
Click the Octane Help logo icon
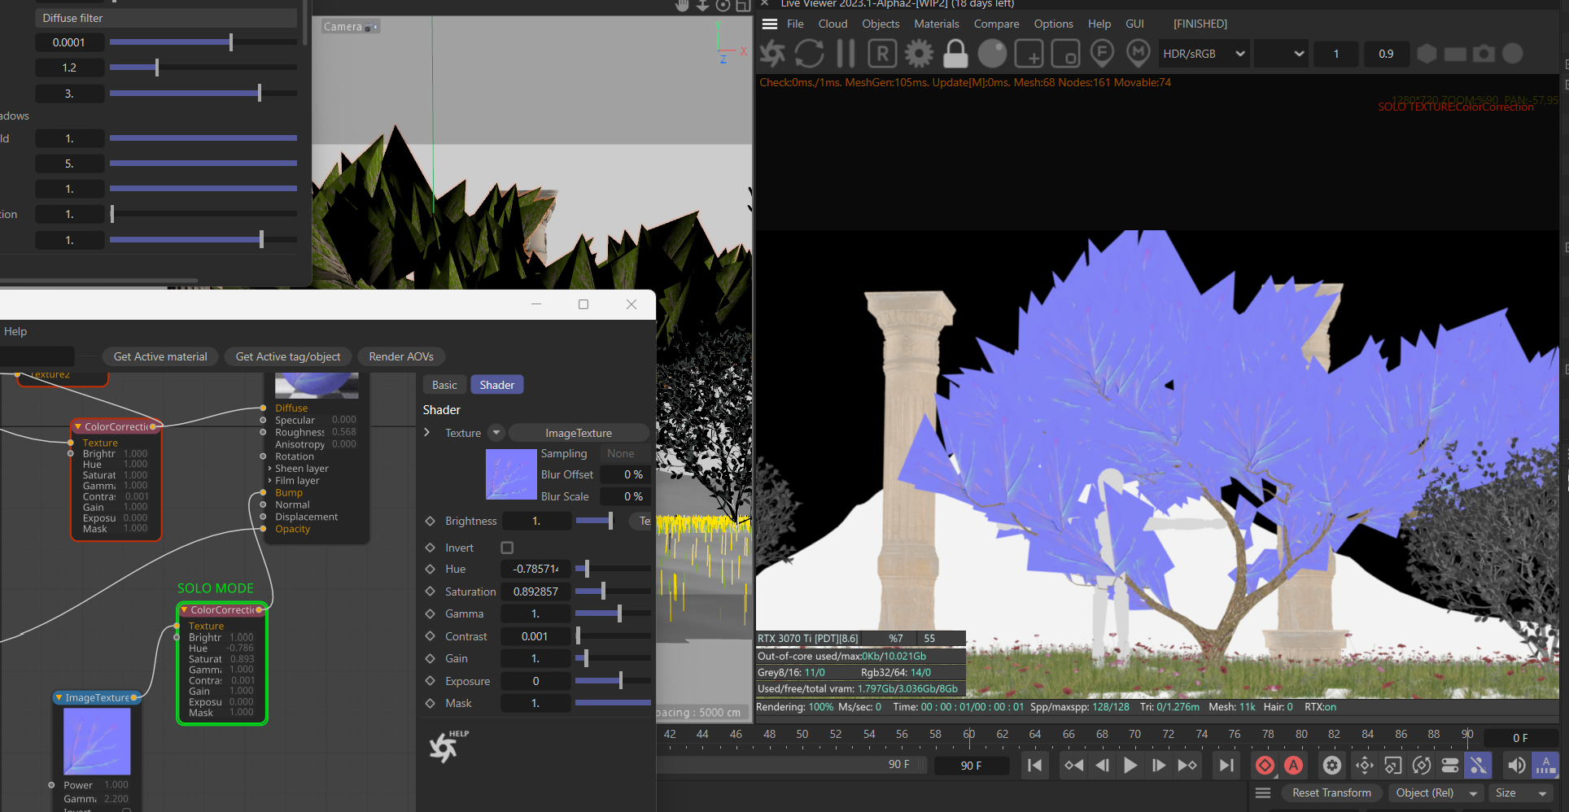pyautogui.click(x=448, y=746)
